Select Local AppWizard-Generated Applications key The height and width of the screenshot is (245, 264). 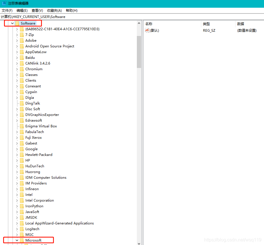[59, 223]
